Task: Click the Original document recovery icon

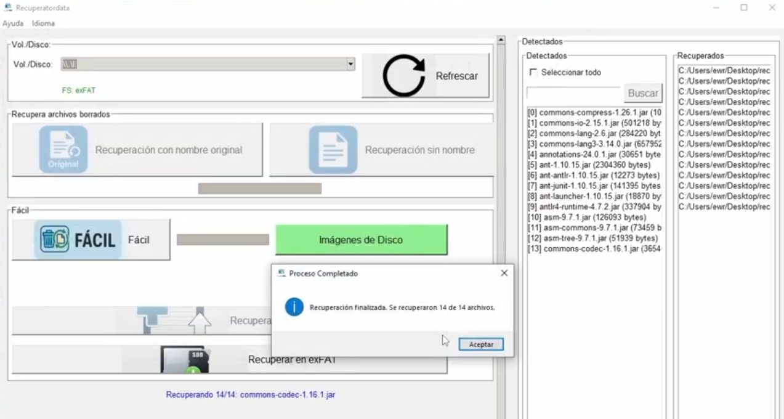Action: coord(63,150)
